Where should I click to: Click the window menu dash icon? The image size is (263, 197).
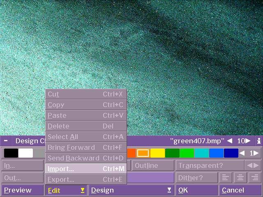(x=6, y=141)
